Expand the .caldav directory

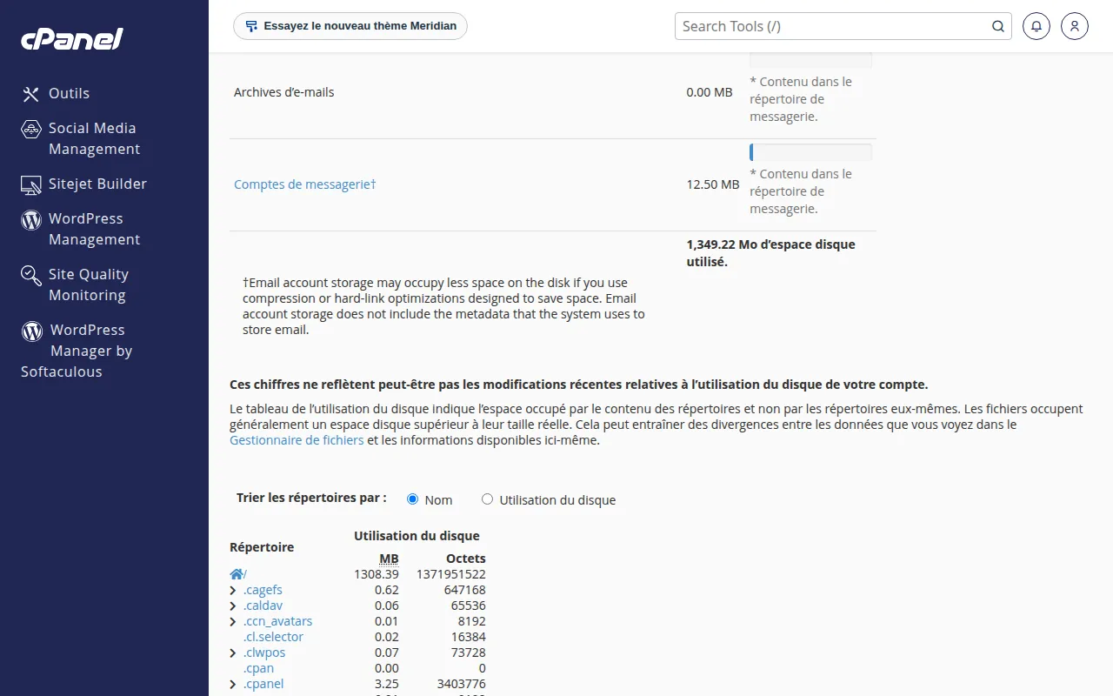point(233,606)
